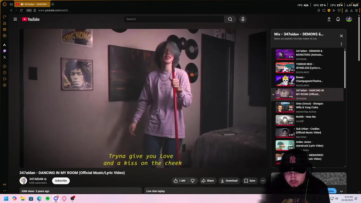This screenshot has height=203, width=361.
Task: Play Arden Jones - starstruck lyric video
Action: [x=308, y=146]
